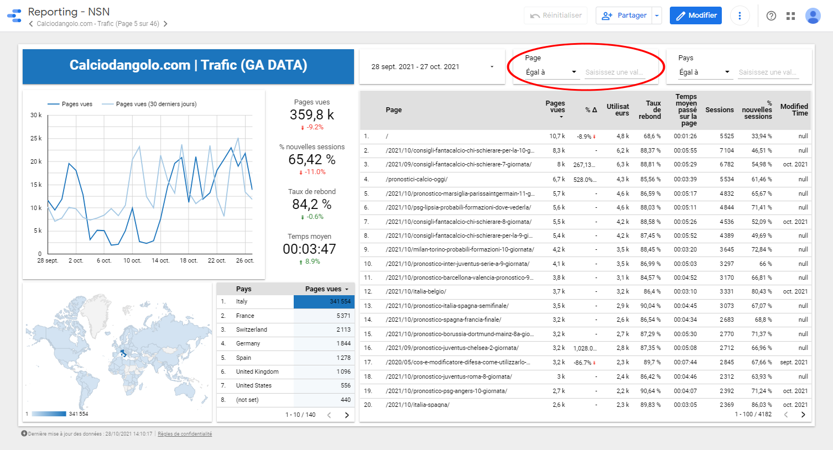
Task: Open the help question mark icon
Action: [x=771, y=16]
